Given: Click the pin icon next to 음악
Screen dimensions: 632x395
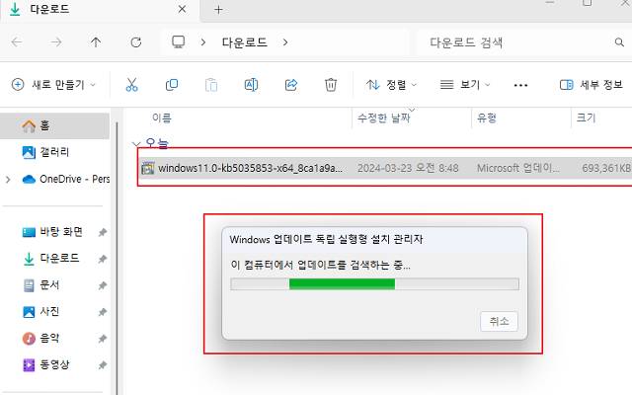Looking at the screenshot, I should pos(103,339).
